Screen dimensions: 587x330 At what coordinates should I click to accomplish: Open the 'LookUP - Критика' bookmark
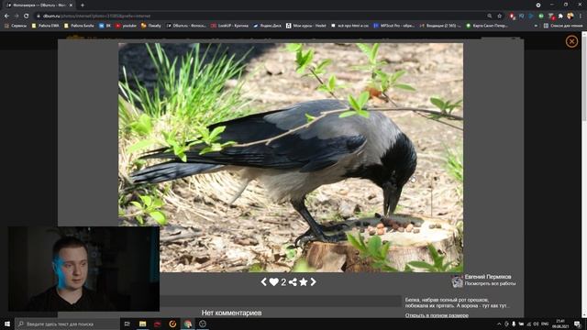coord(229,26)
